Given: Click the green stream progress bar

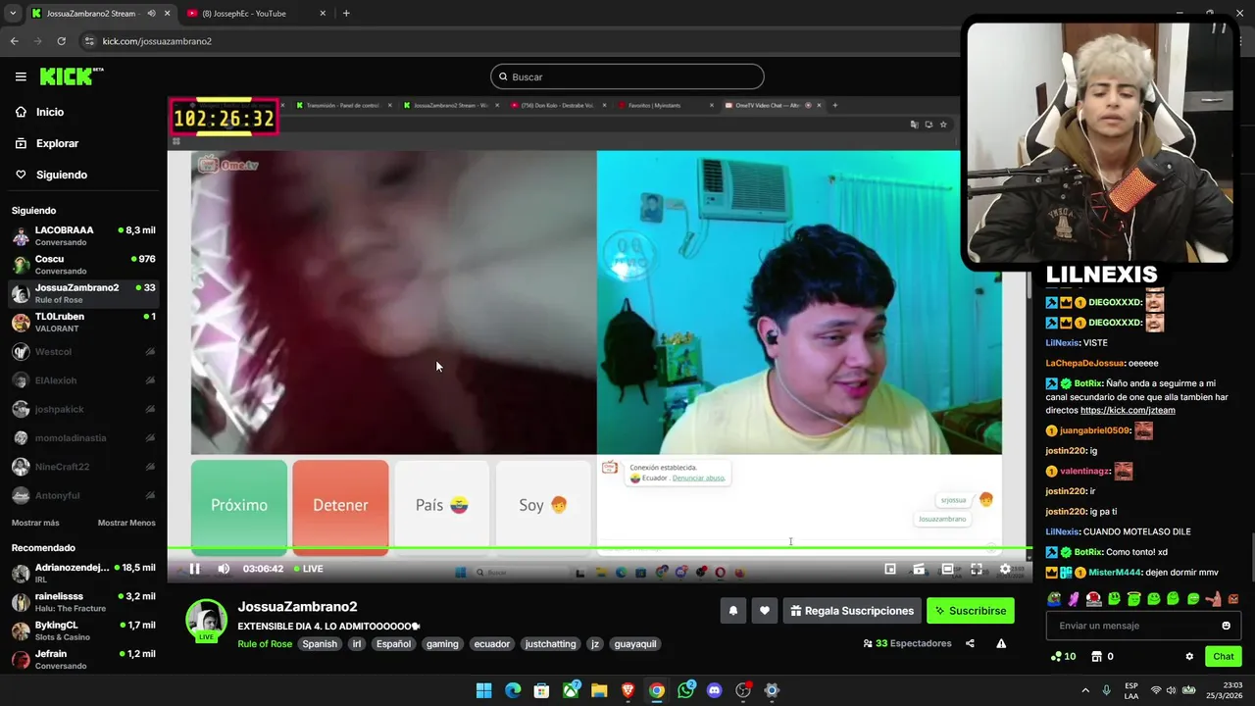Looking at the screenshot, I should coord(599,549).
